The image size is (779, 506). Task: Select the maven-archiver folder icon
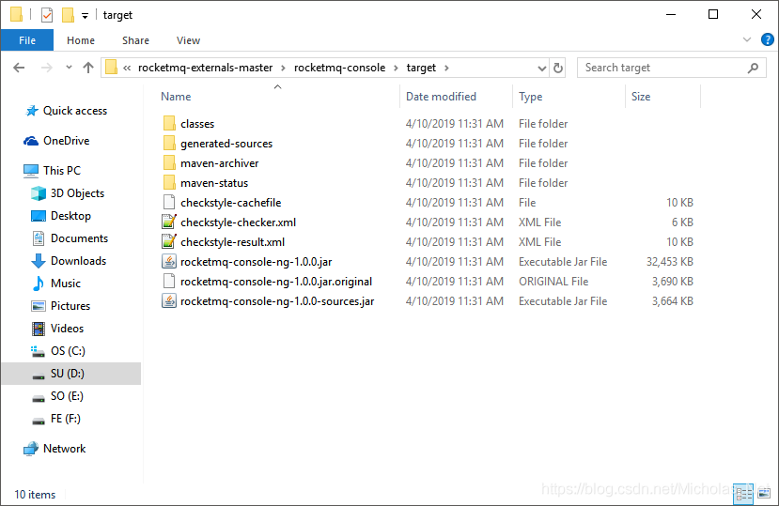tap(169, 162)
